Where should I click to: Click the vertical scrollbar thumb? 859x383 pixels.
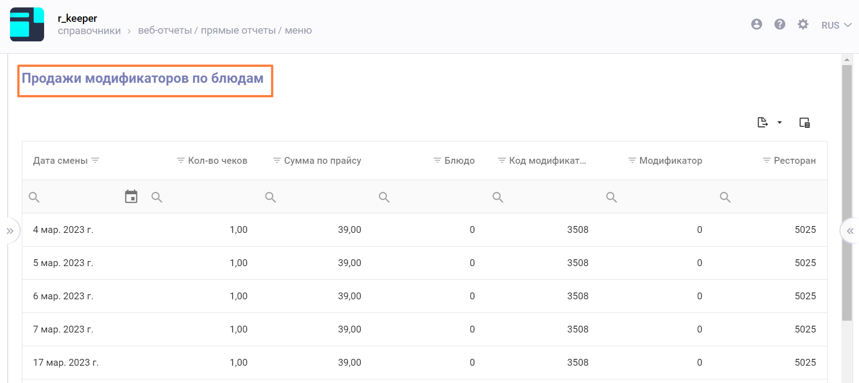pos(847,191)
